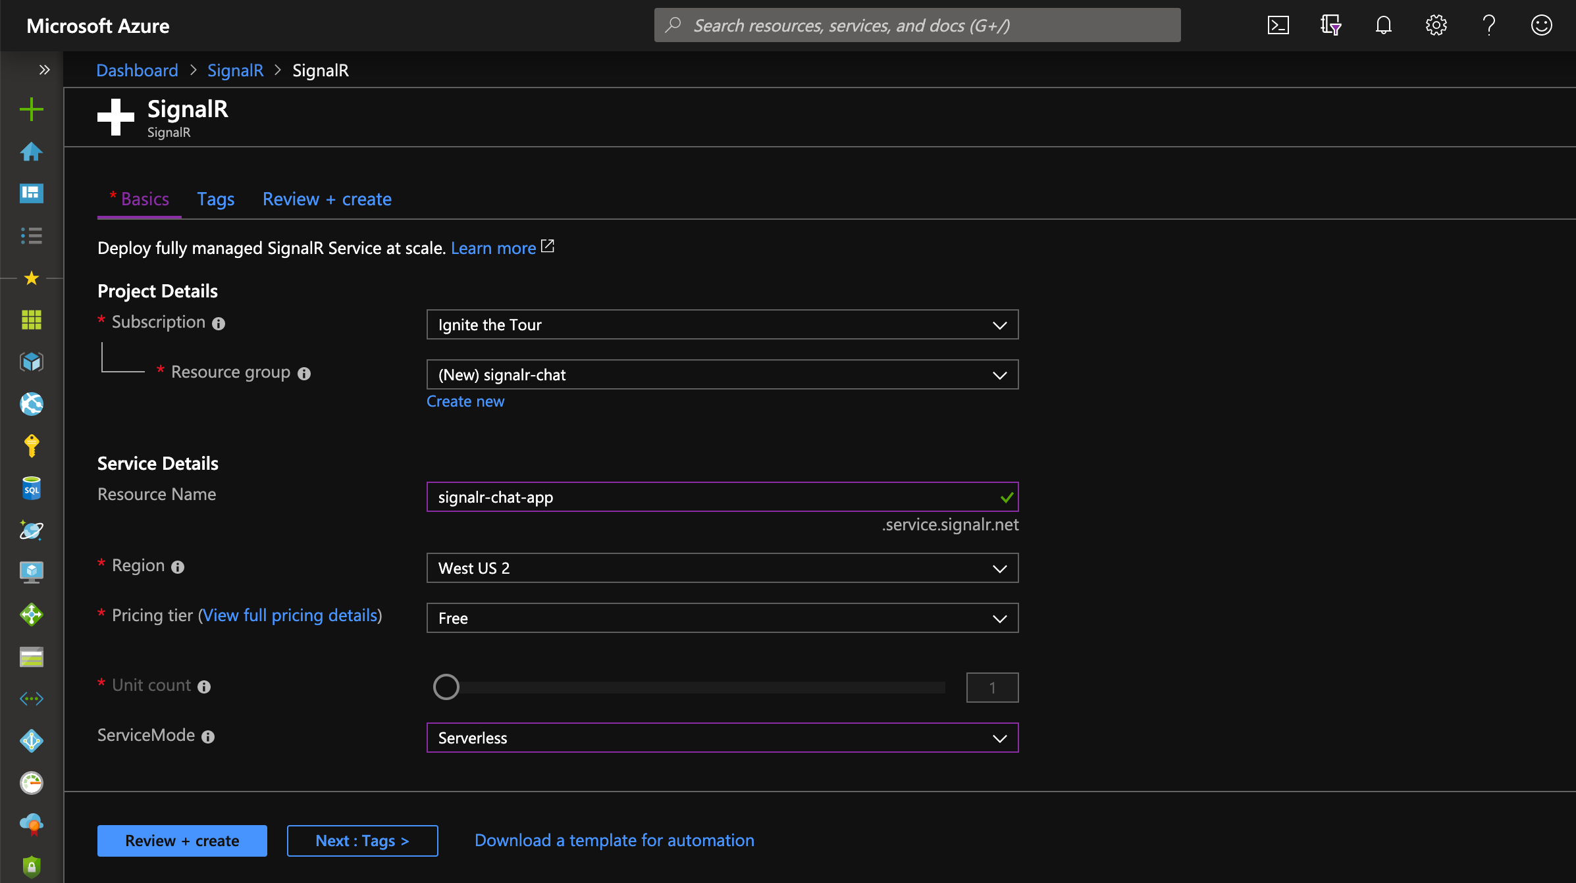This screenshot has width=1576, height=883.
Task: Open the Pricing tier dropdown Free
Action: click(x=723, y=618)
